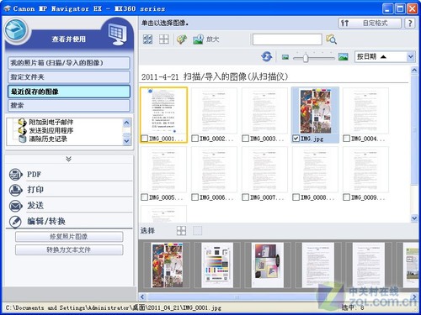Click the task list down arrow

point(126,141)
